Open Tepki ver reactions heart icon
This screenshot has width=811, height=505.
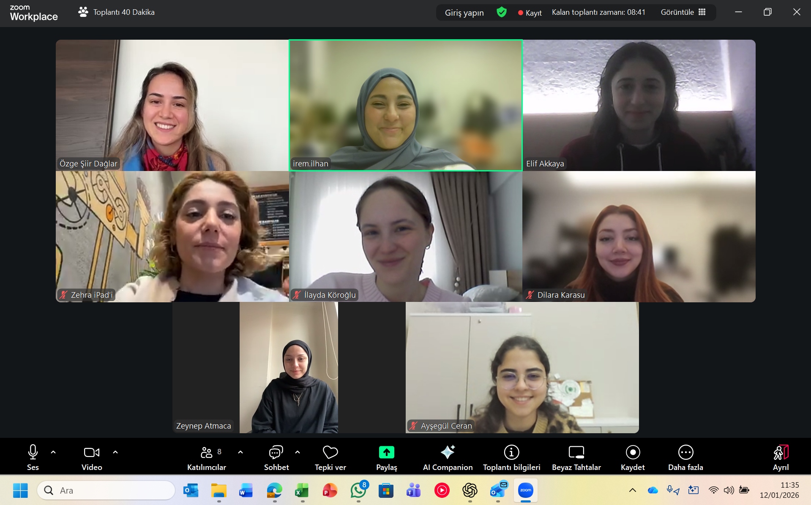tap(330, 453)
